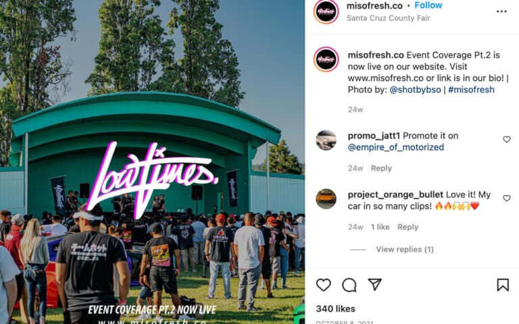Reply to promo_jatt1's comment
This screenshot has width=519, height=324.
click(x=381, y=168)
